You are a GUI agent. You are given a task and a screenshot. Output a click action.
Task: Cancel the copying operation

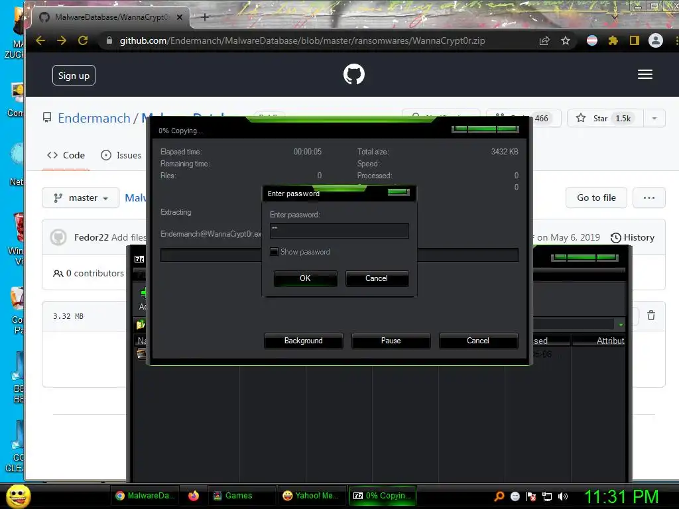pyautogui.click(x=478, y=341)
